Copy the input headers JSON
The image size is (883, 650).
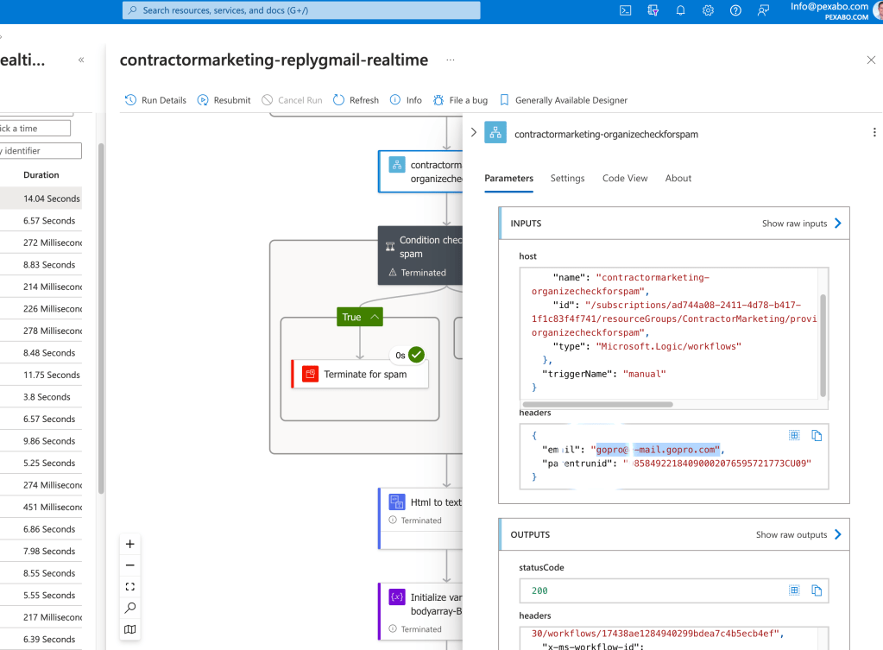[817, 435]
